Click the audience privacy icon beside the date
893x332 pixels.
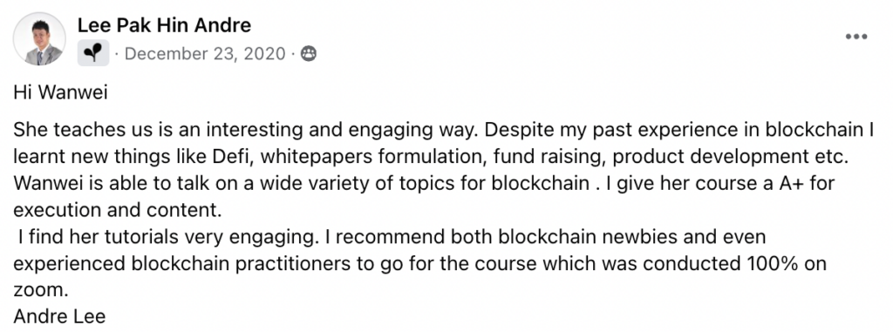(308, 54)
